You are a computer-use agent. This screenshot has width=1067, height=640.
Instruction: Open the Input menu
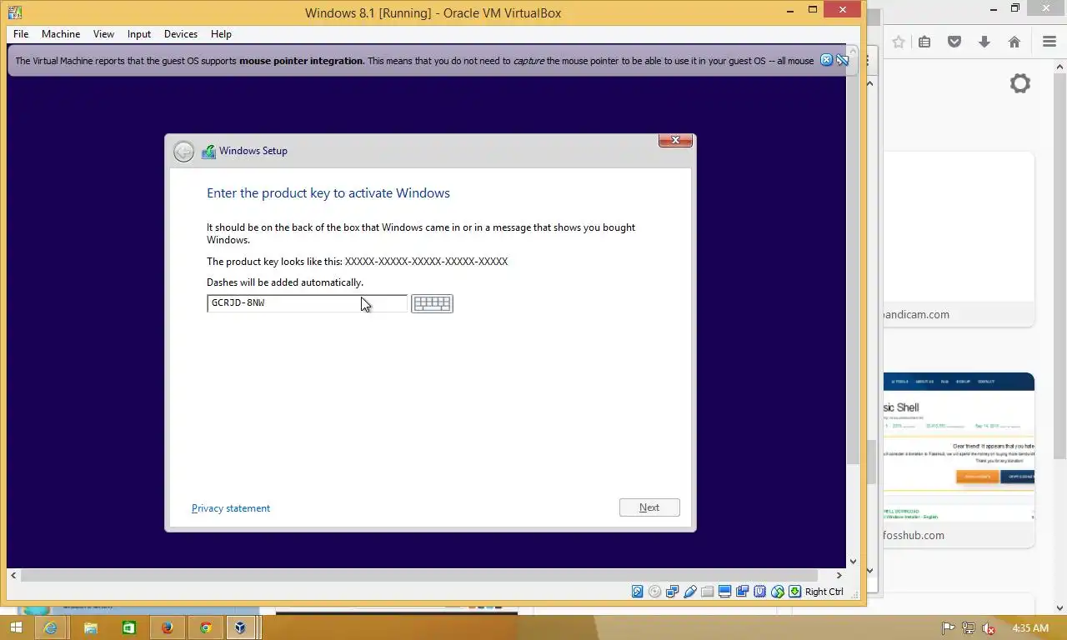coord(139,34)
